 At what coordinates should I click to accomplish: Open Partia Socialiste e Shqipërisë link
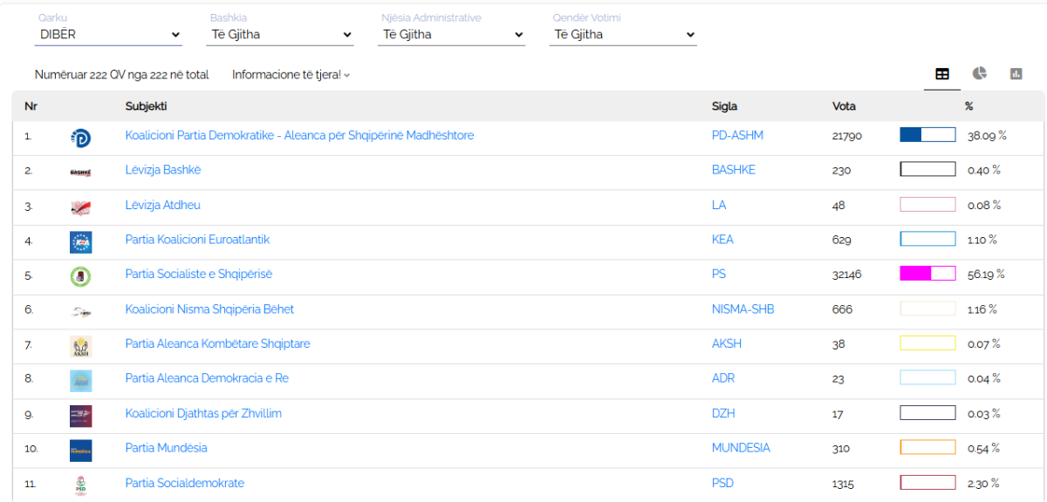[199, 275]
